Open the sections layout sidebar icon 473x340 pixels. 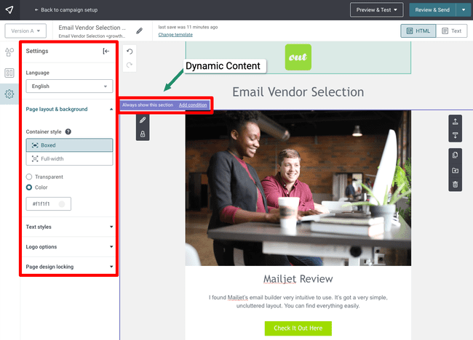pyautogui.click(x=9, y=73)
